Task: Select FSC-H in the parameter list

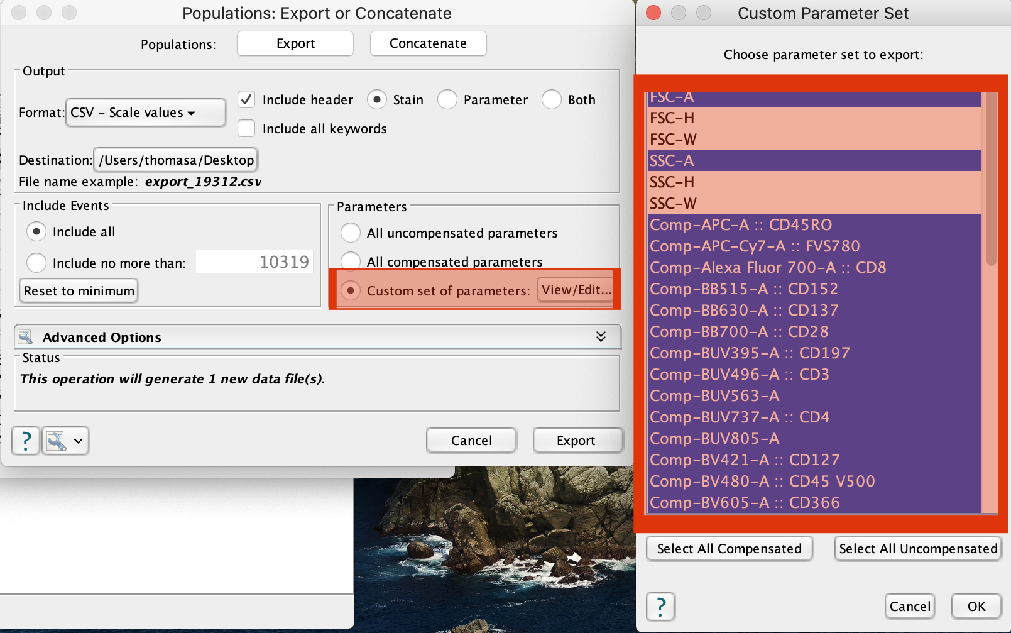Action: (x=814, y=118)
